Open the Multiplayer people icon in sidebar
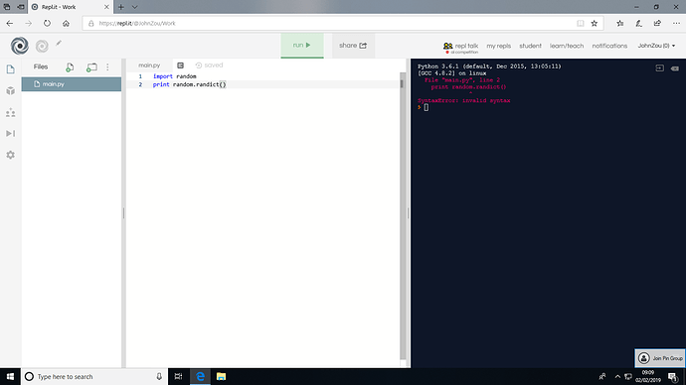The height and width of the screenshot is (385, 686). pos(11,112)
